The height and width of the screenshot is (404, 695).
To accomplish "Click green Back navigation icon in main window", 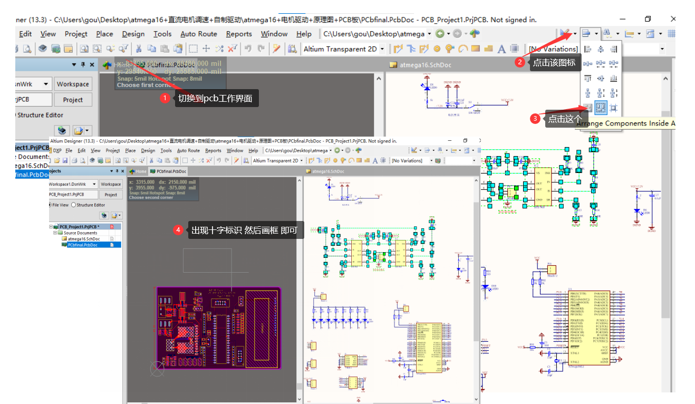I will click(x=440, y=33).
